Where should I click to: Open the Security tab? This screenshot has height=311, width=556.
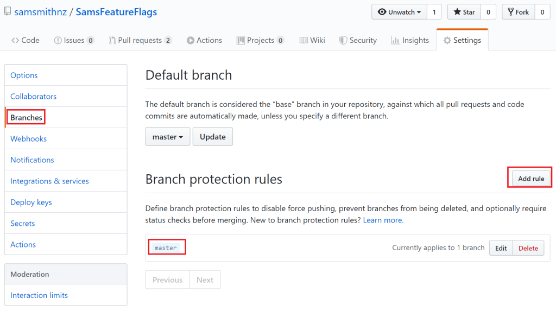(358, 40)
